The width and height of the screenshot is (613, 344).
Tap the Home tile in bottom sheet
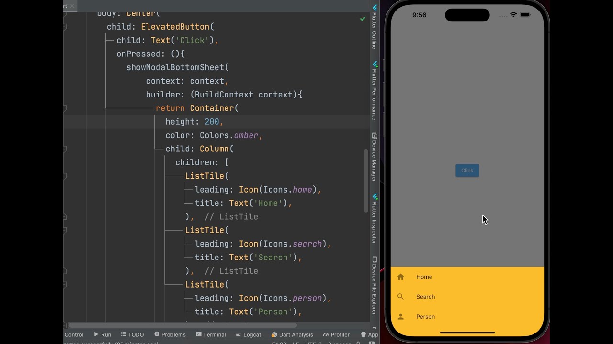pos(467,277)
